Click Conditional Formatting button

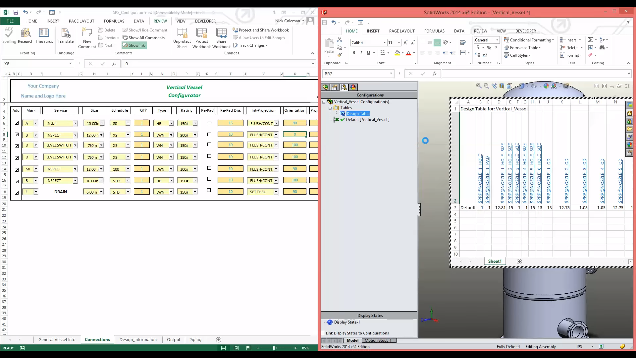click(x=529, y=40)
